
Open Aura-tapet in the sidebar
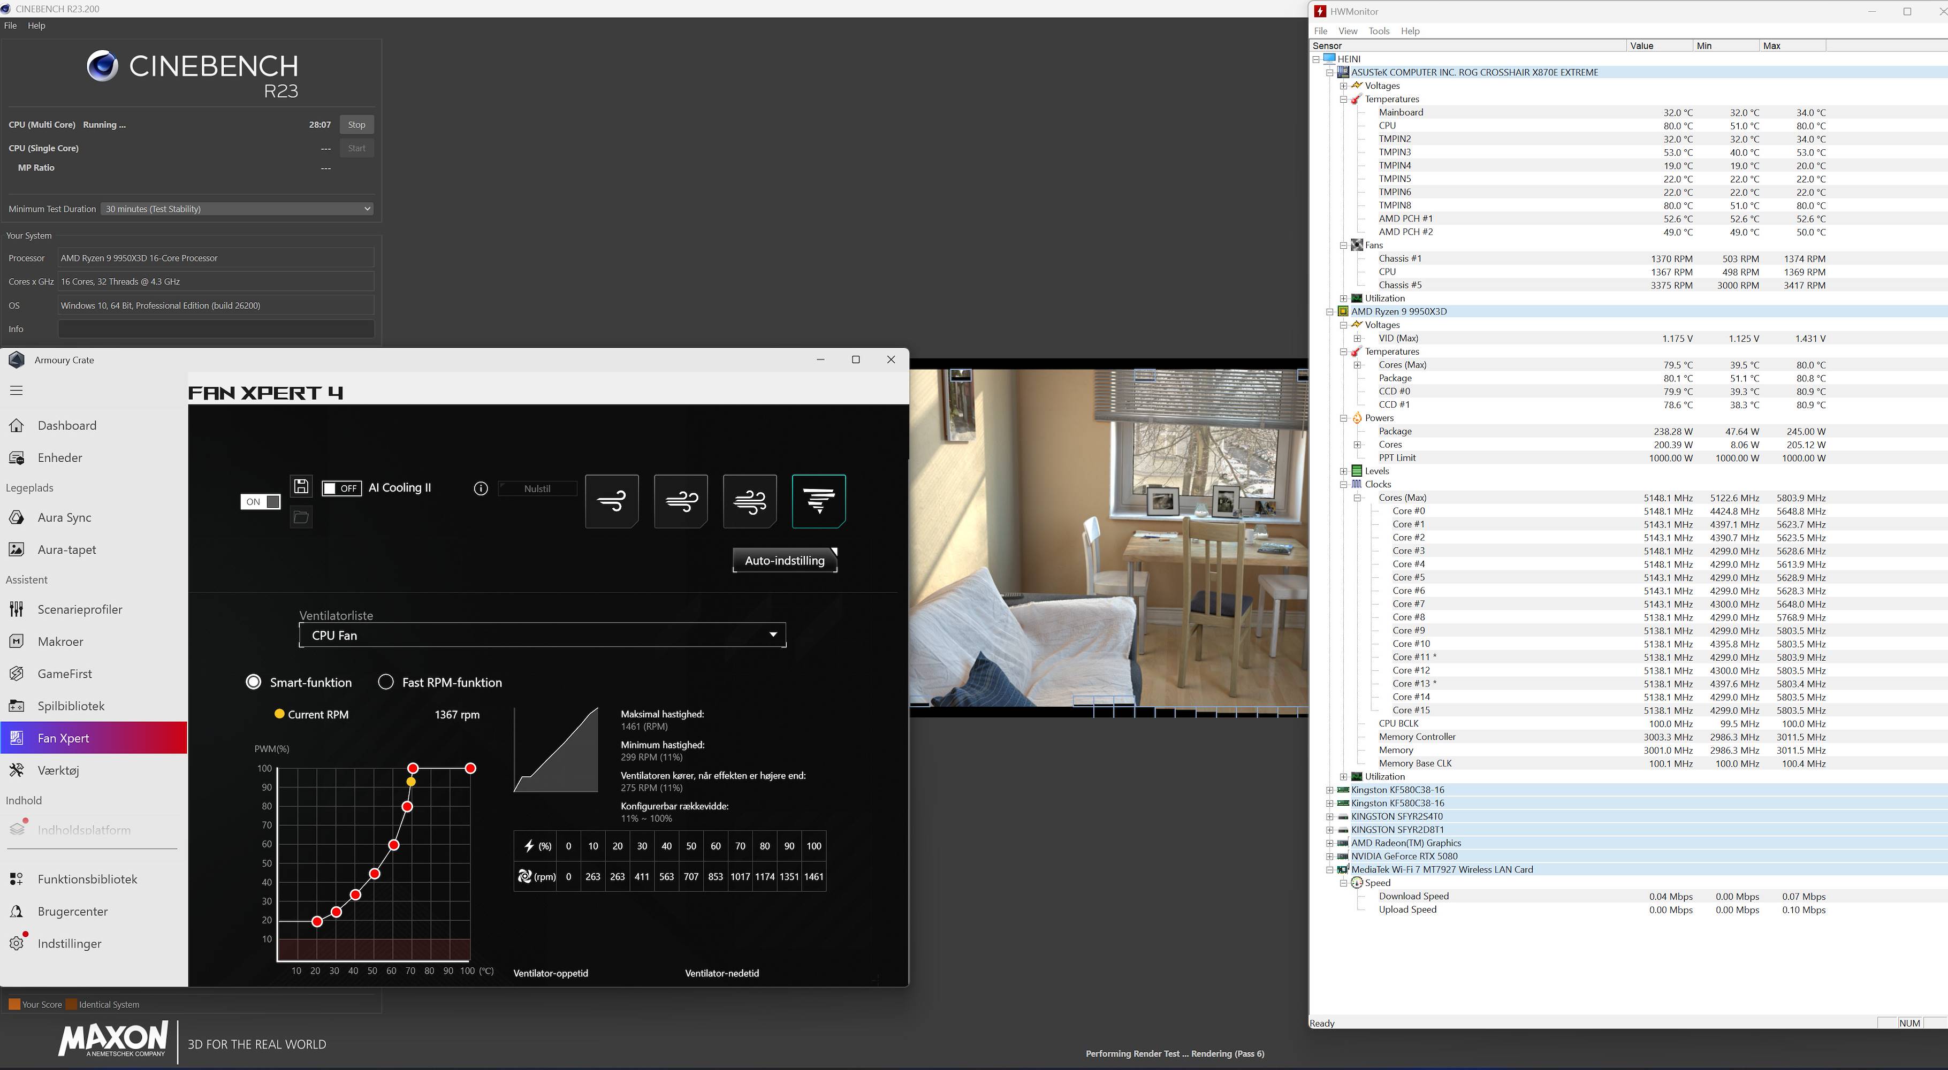(93, 550)
